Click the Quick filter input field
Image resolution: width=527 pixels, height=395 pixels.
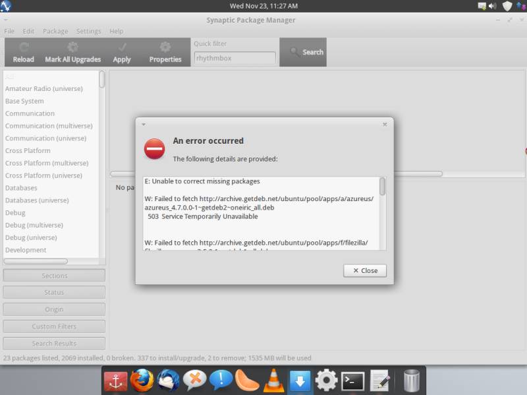[x=235, y=58]
